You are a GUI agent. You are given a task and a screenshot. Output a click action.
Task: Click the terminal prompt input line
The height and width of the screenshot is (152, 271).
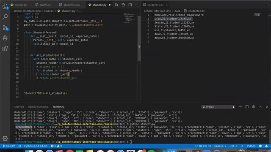click(73, 142)
